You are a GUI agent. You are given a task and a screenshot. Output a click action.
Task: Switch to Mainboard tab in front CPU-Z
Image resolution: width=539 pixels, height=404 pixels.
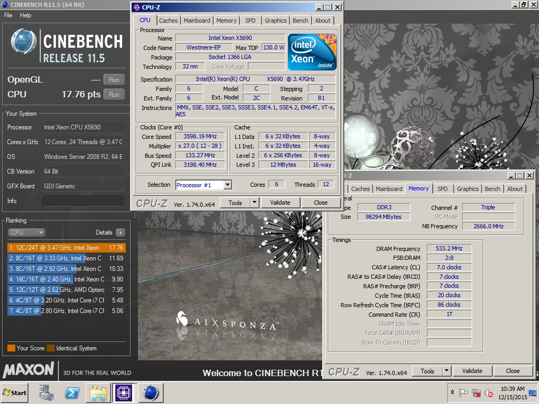pos(197,21)
